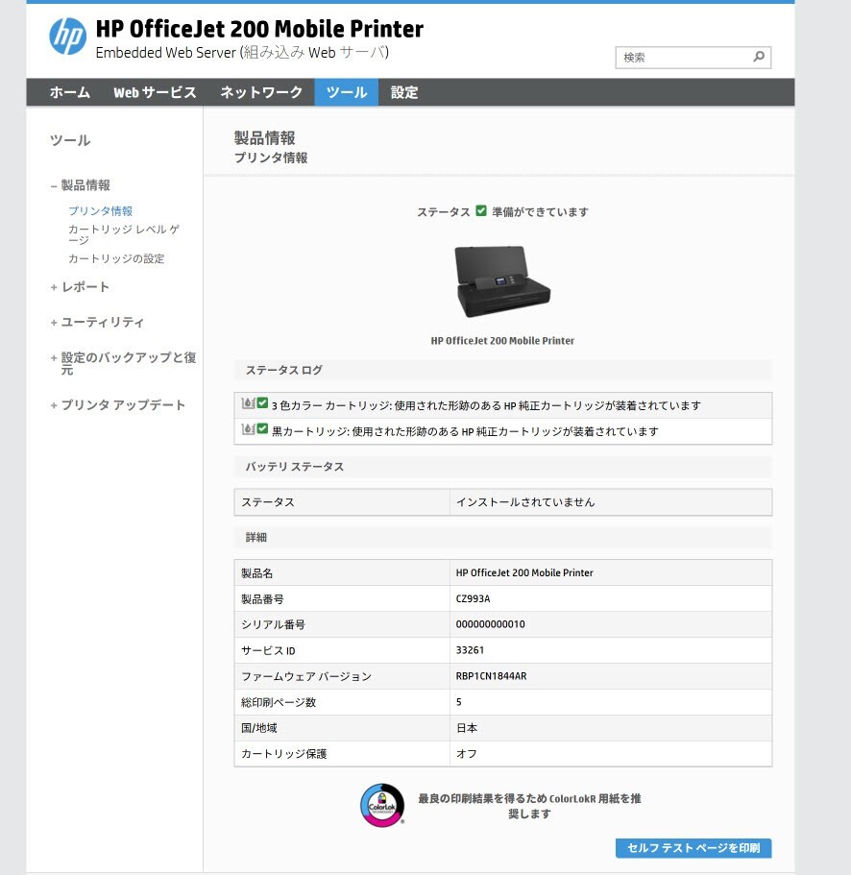Expand the ユーティリティ sidebar section
Image resolution: width=851 pixels, height=875 pixels.
(97, 322)
